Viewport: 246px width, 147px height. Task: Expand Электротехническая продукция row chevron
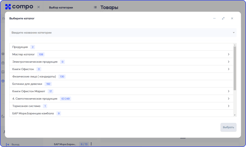tap(228, 62)
